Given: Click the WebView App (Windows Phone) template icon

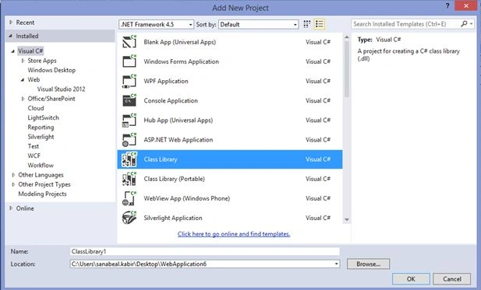Looking at the screenshot, I should click(129, 198).
